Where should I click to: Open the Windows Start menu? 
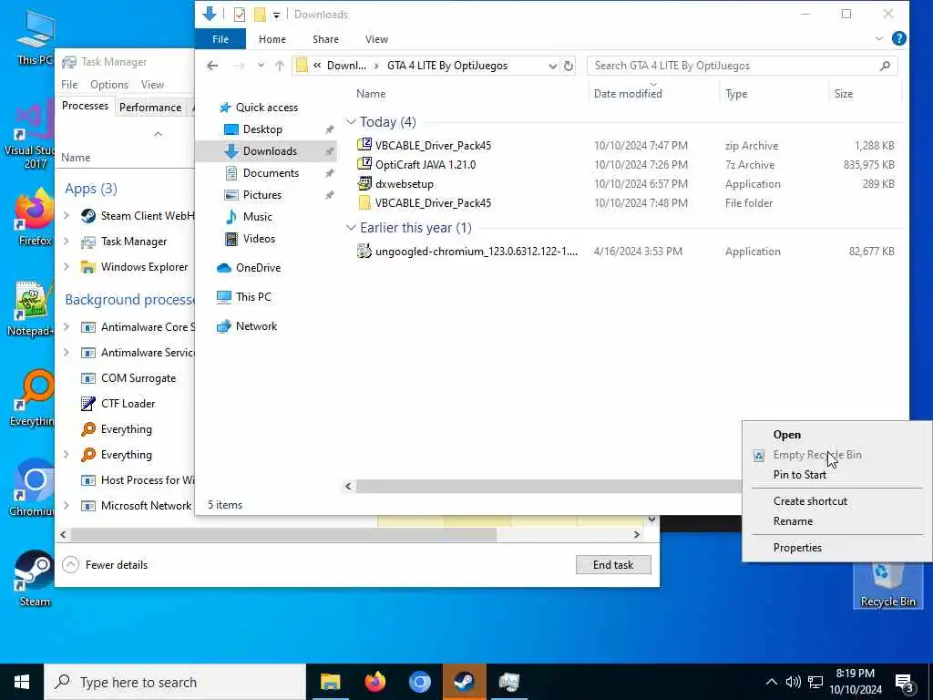(22, 682)
